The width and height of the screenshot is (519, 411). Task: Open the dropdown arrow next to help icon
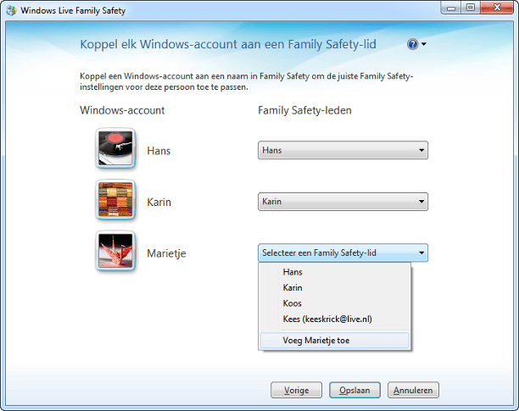pyautogui.click(x=424, y=44)
